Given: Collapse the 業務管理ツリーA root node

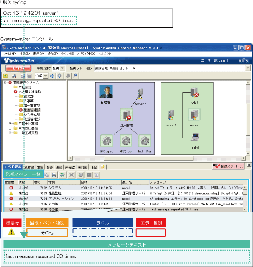Looking at the screenshot, I should point(5,83).
